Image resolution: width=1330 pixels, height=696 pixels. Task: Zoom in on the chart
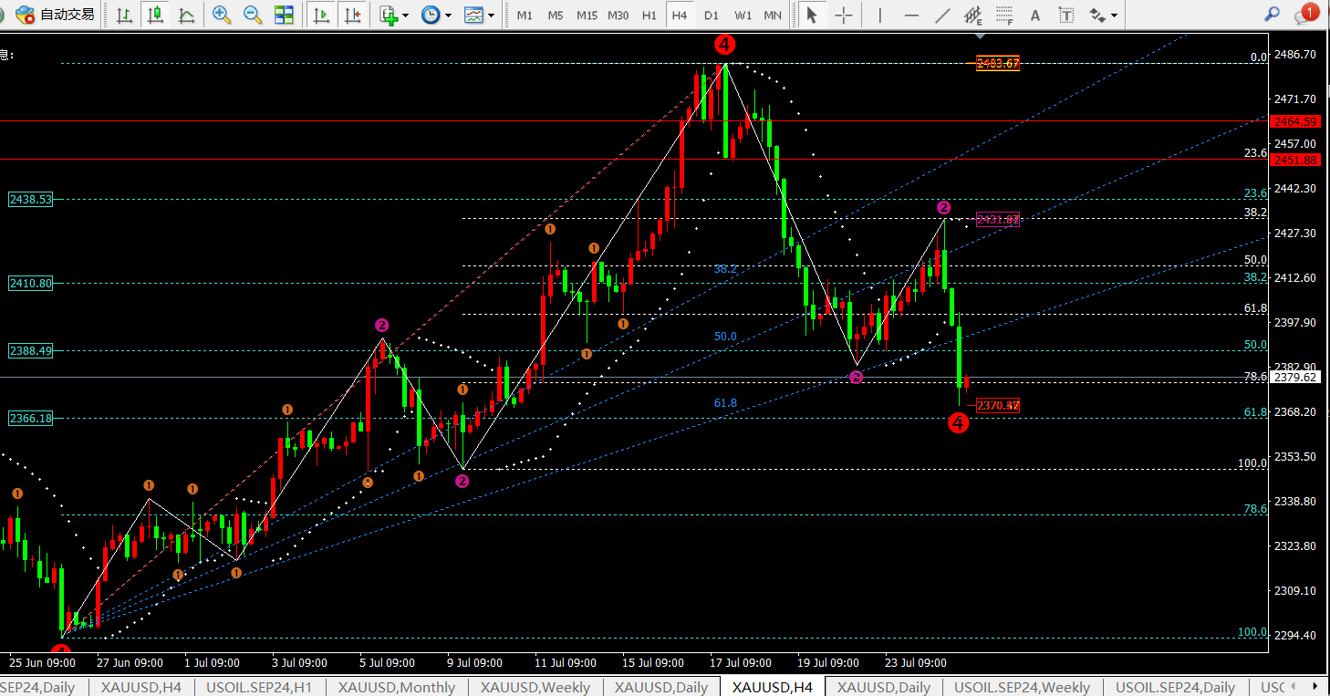point(221,15)
